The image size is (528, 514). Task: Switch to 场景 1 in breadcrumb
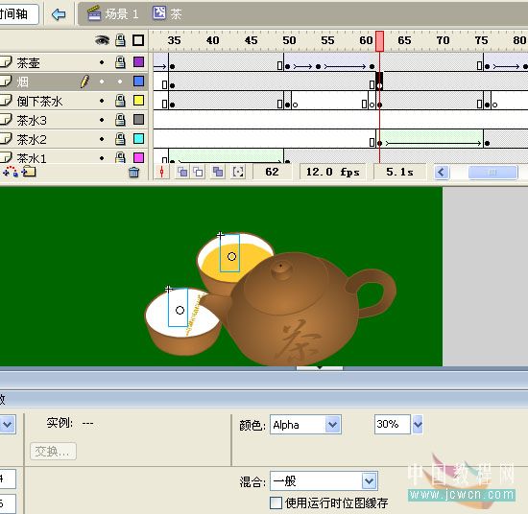(112, 13)
